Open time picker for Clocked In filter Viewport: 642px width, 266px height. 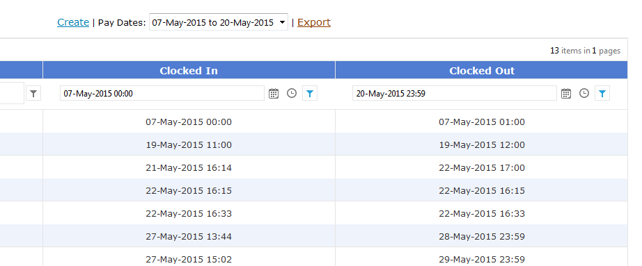click(x=292, y=94)
